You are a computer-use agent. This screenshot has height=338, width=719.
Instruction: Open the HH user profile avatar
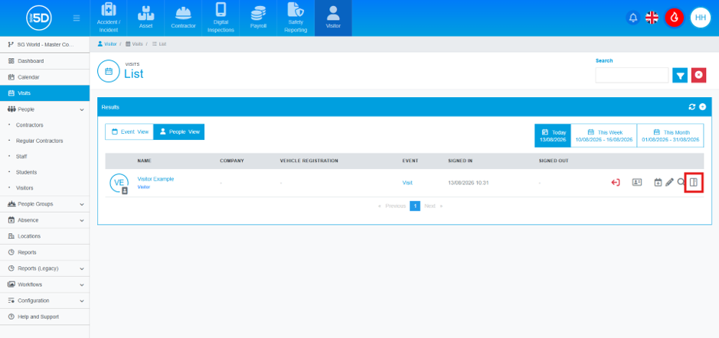(x=700, y=18)
